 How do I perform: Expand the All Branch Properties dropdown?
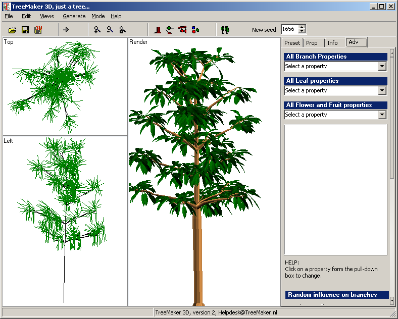(x=382, y=66)
